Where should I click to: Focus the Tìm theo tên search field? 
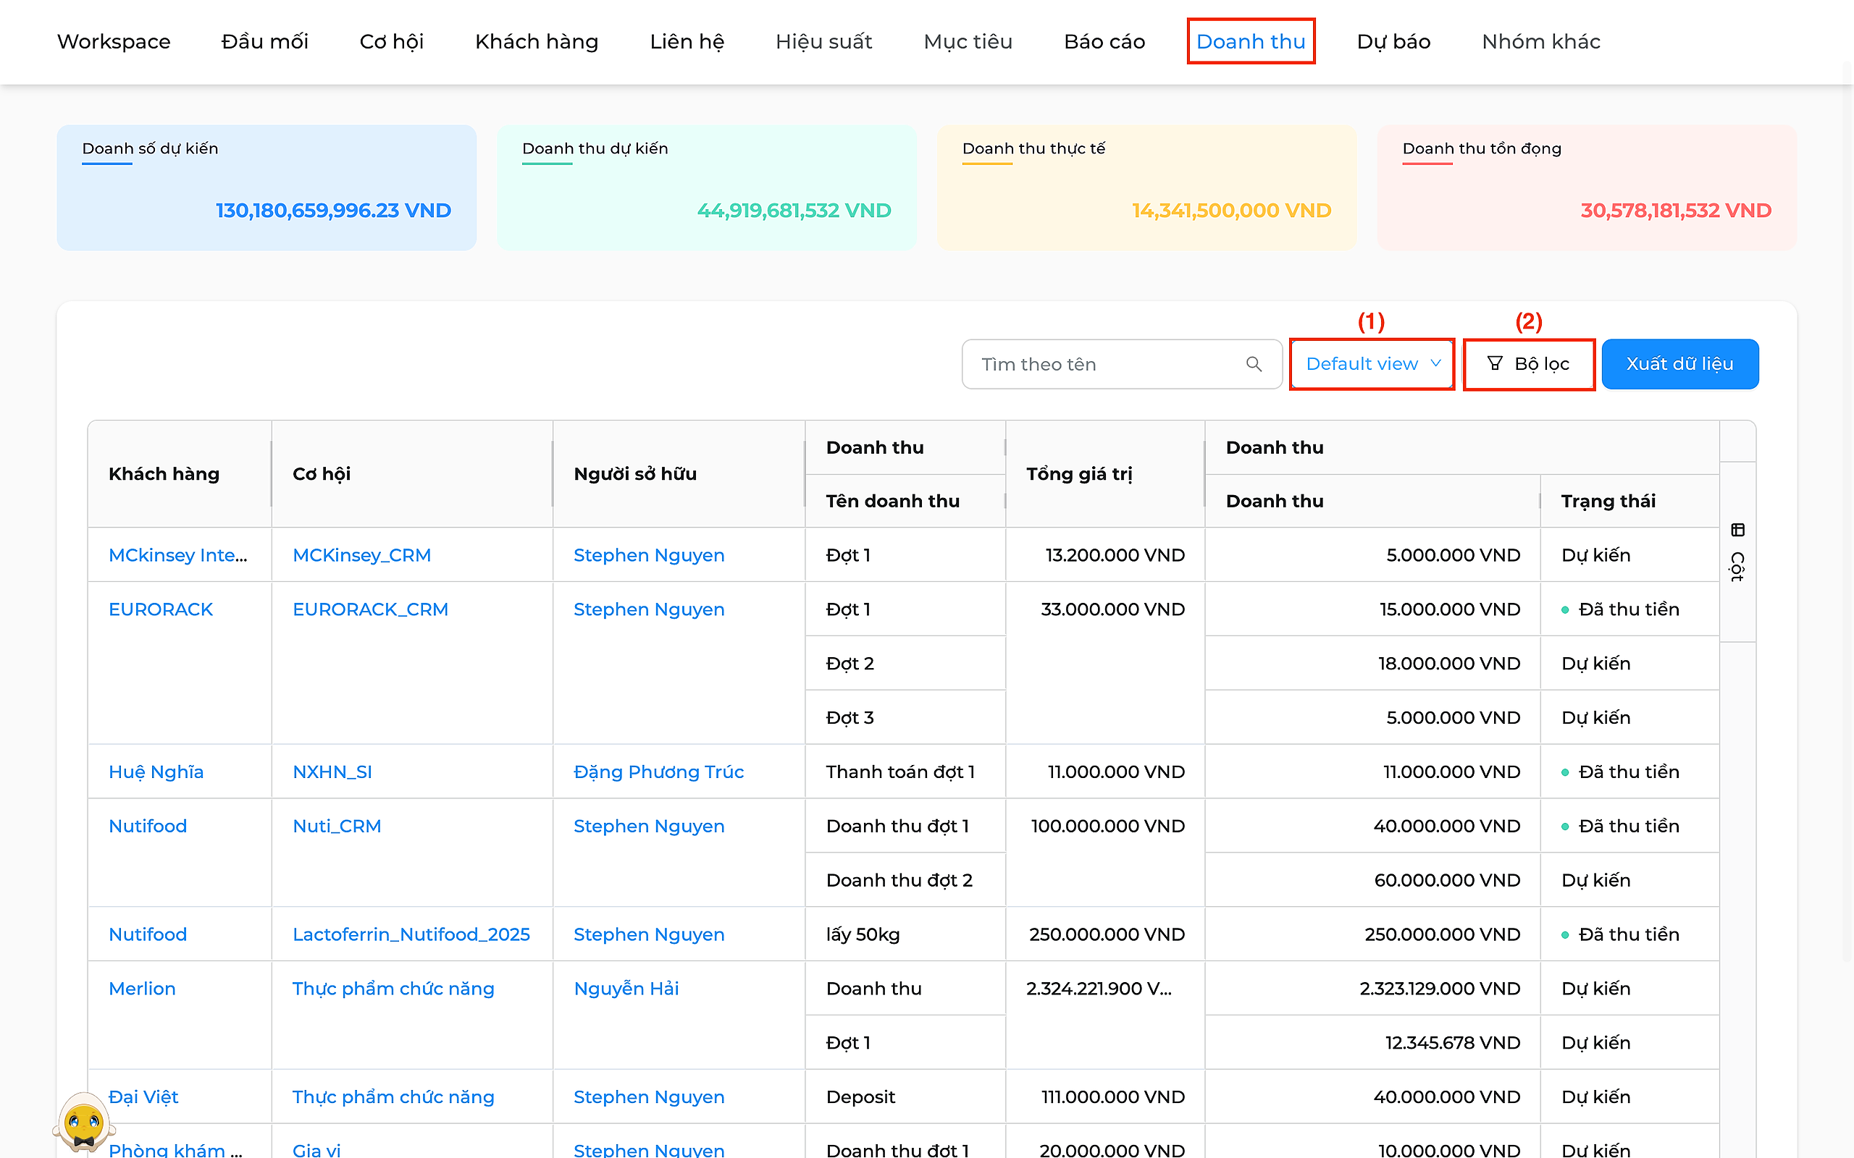point(1122,364)
